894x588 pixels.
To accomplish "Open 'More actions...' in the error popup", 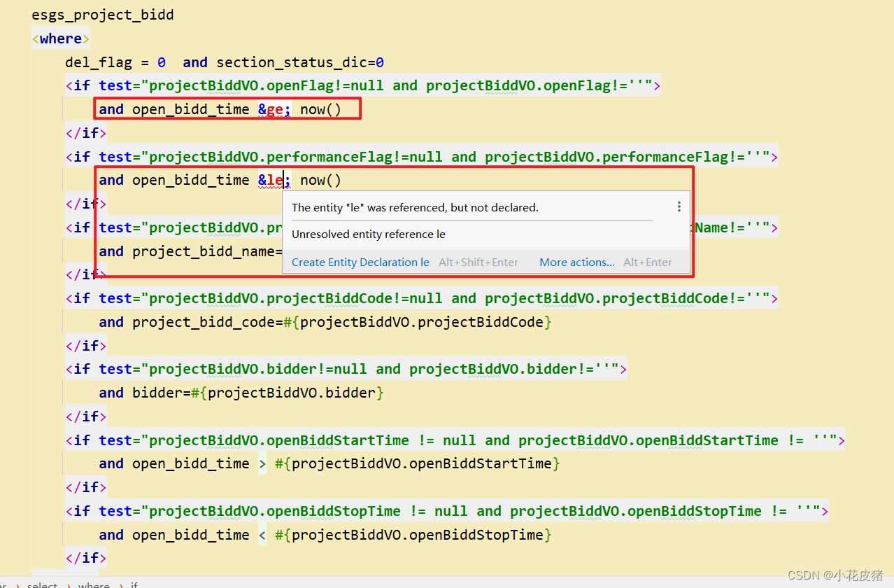I will click(x=576, y=262).
